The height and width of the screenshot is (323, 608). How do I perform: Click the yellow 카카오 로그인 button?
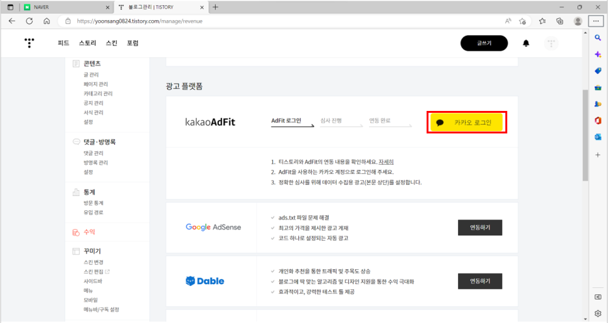466,123
